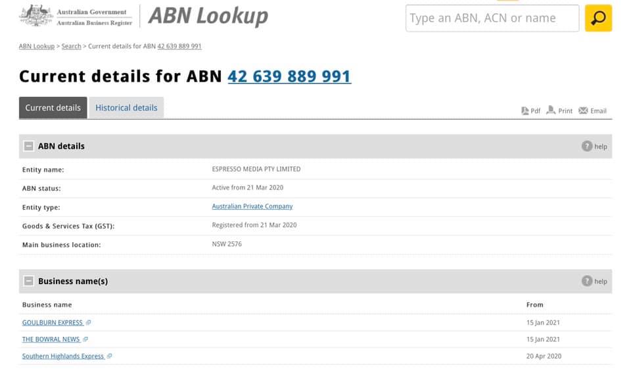Open ABN Lookup breadcrumb link
This screenshot has width=631, height=371.
[37, 46]
